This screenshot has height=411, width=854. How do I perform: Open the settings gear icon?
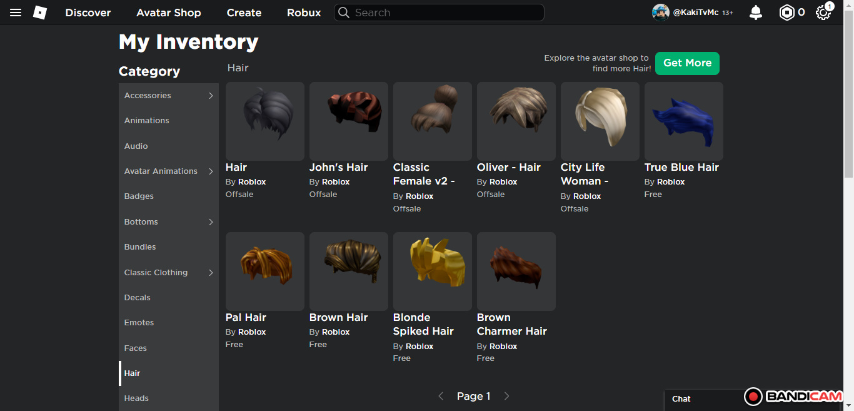click(x=823, y=13)
